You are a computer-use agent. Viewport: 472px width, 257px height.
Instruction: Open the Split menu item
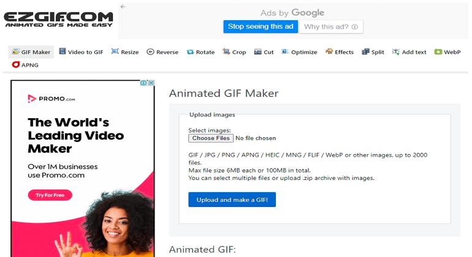(373, 51)
